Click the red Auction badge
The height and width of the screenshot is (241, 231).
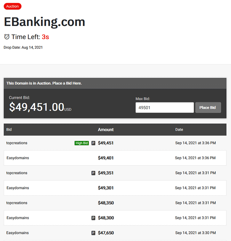(x=12, y=6)
